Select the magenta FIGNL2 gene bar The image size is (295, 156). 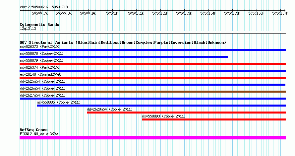tap(152, 138)
